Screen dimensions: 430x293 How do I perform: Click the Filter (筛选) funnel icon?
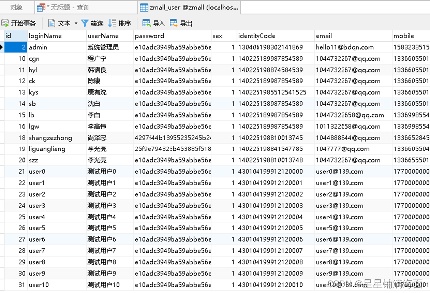tap(85, 23)
